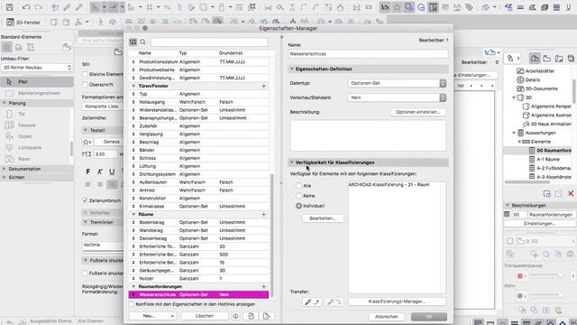The width and height of the screenshot is (577, 325).
Task: Click the info icon next to Löschen
Action: tap(235, 316)
